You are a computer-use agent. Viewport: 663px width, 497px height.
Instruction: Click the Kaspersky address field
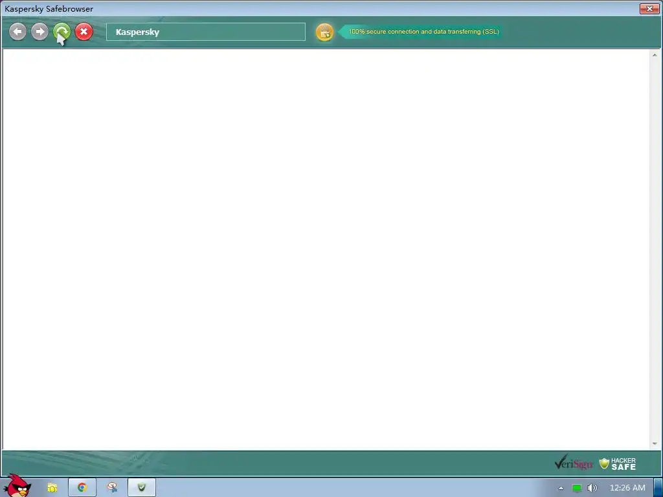tap(205, 32)
